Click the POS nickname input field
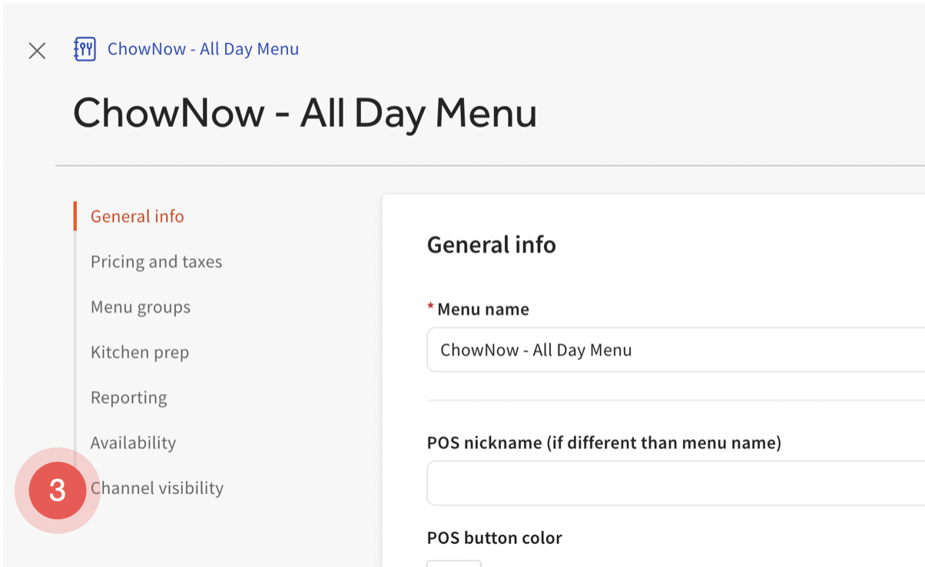 point(615,482)
